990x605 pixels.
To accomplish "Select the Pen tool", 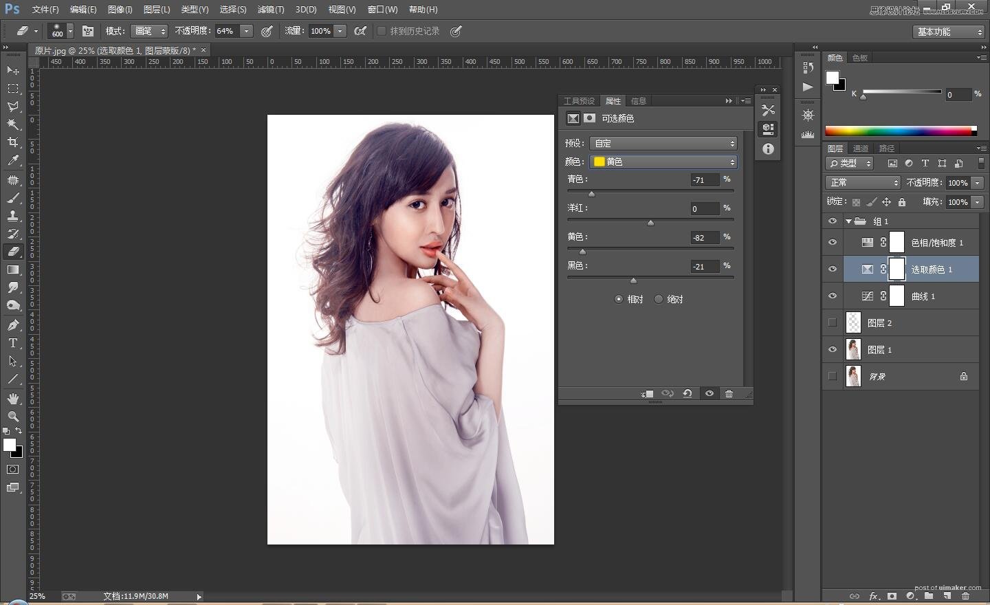I will (x=13, y=325).
